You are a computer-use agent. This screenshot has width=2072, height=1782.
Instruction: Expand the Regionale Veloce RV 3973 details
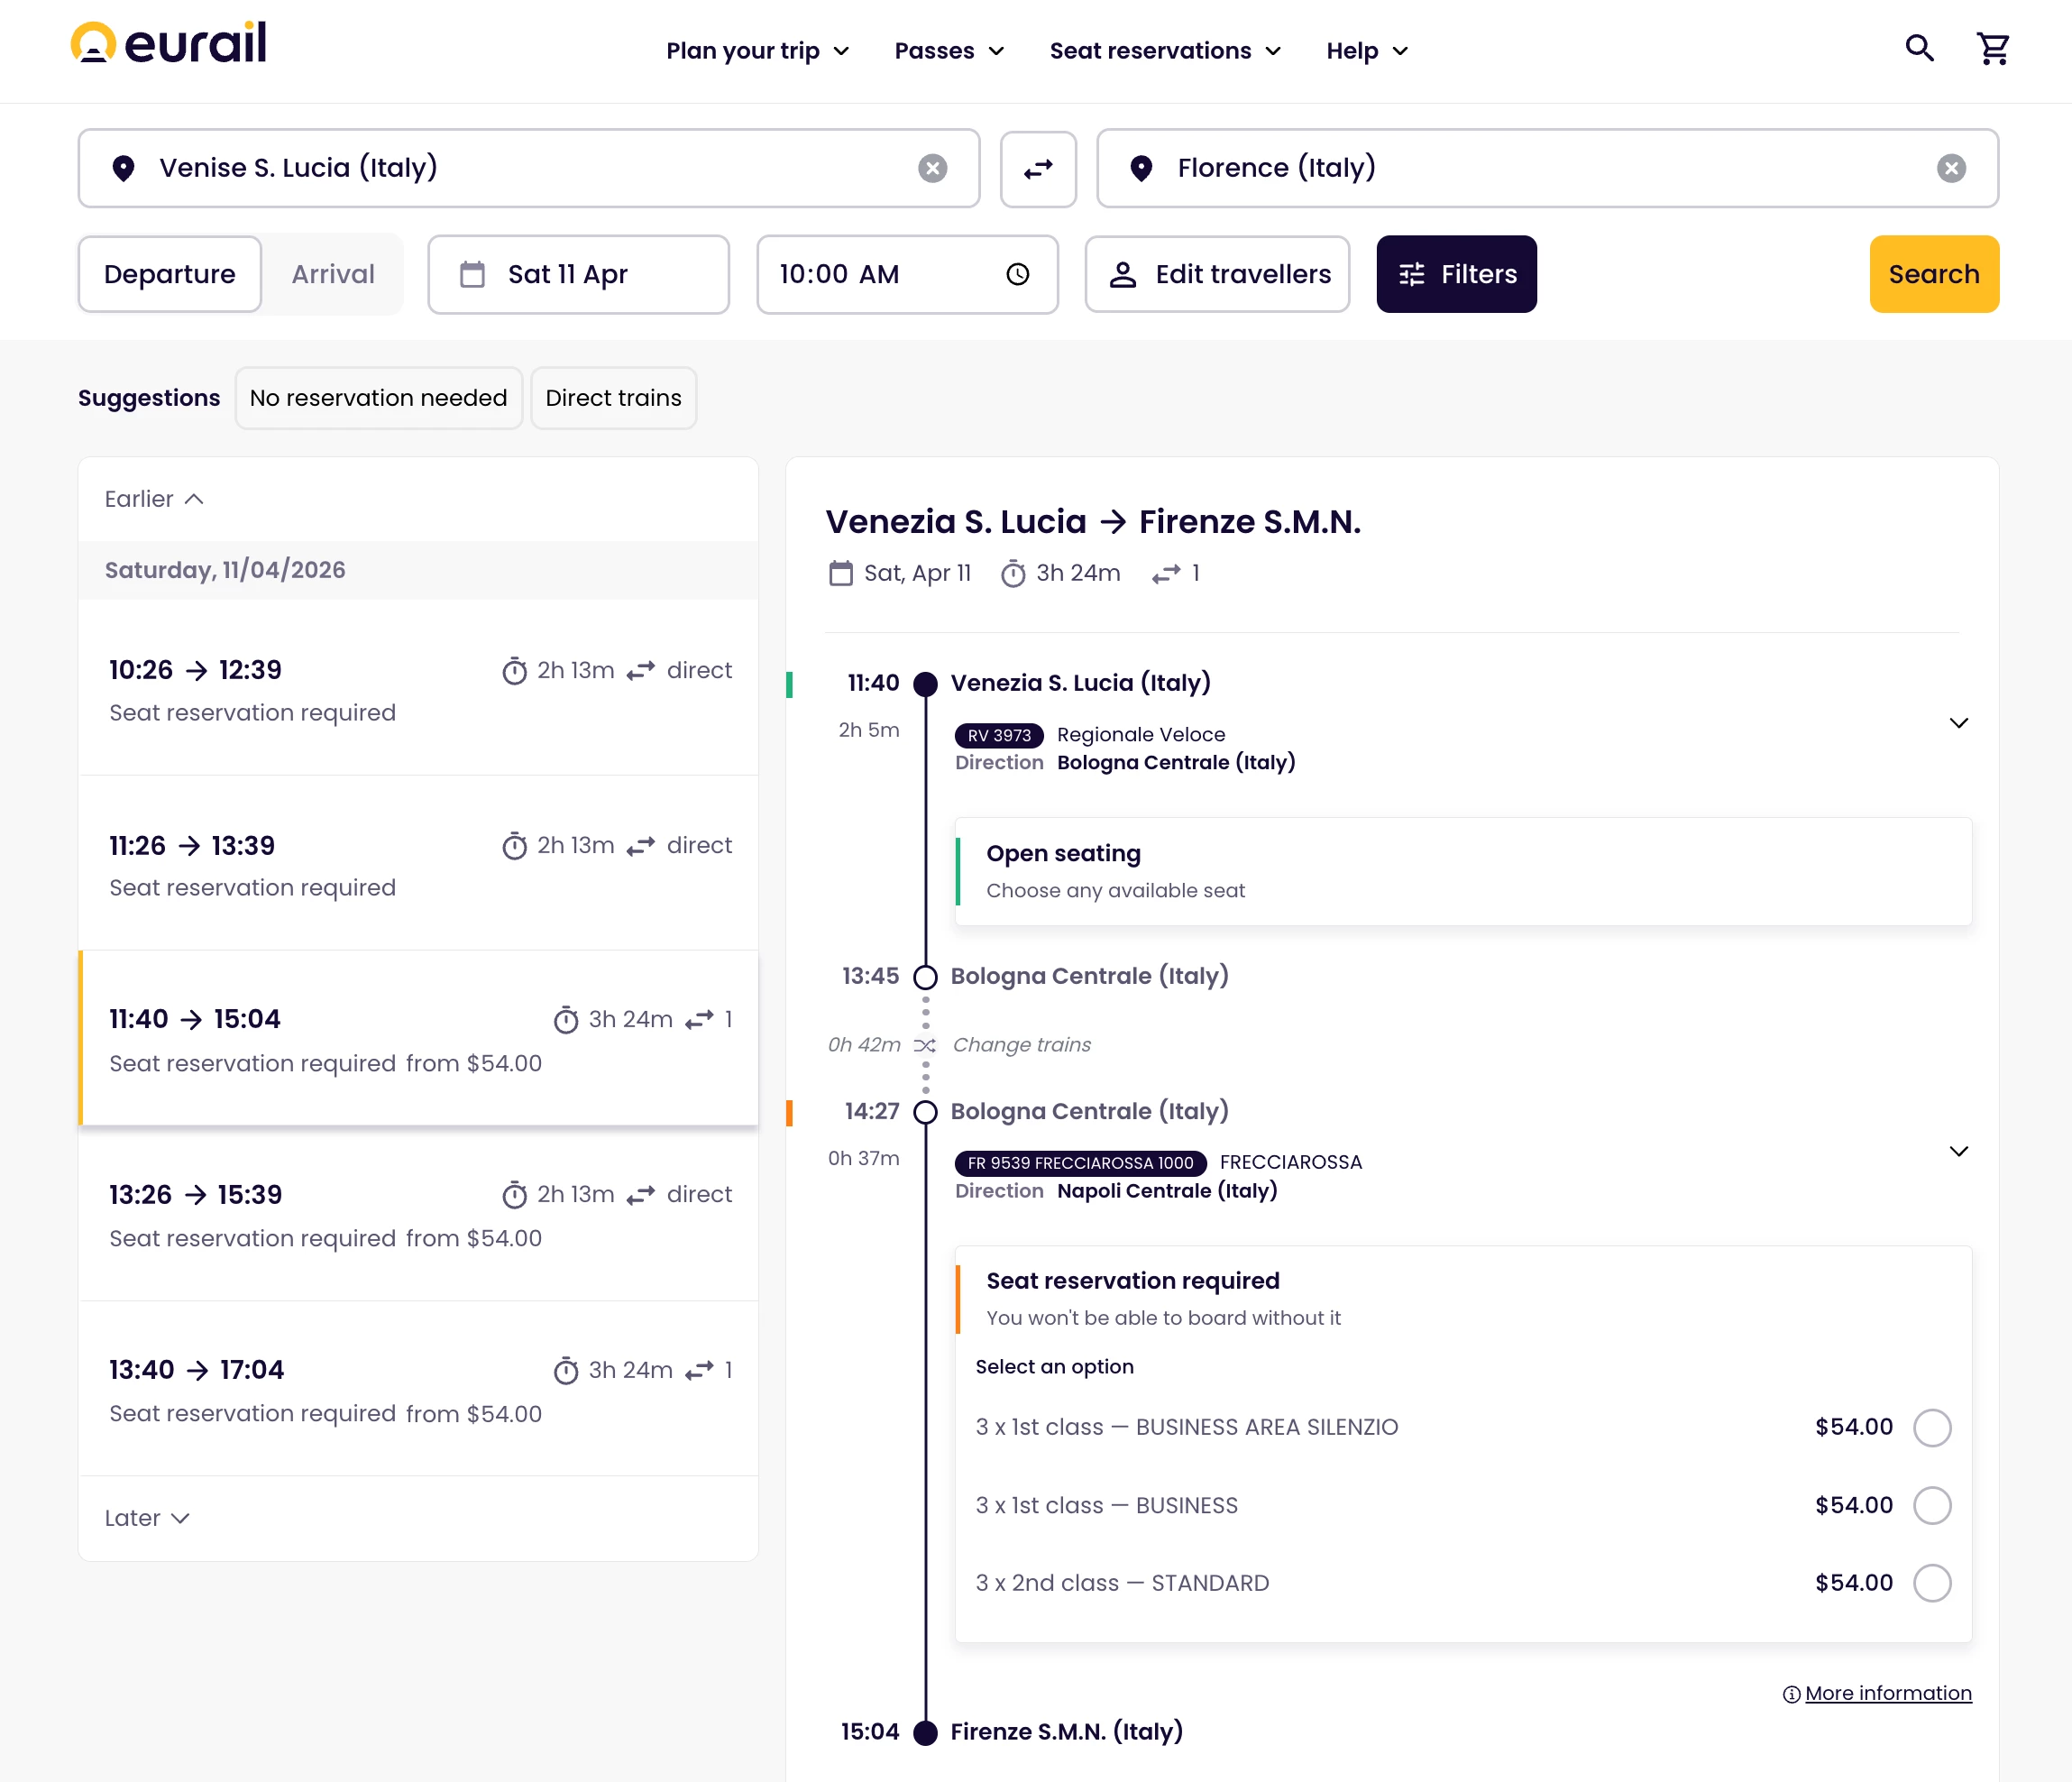point(1958,723)
